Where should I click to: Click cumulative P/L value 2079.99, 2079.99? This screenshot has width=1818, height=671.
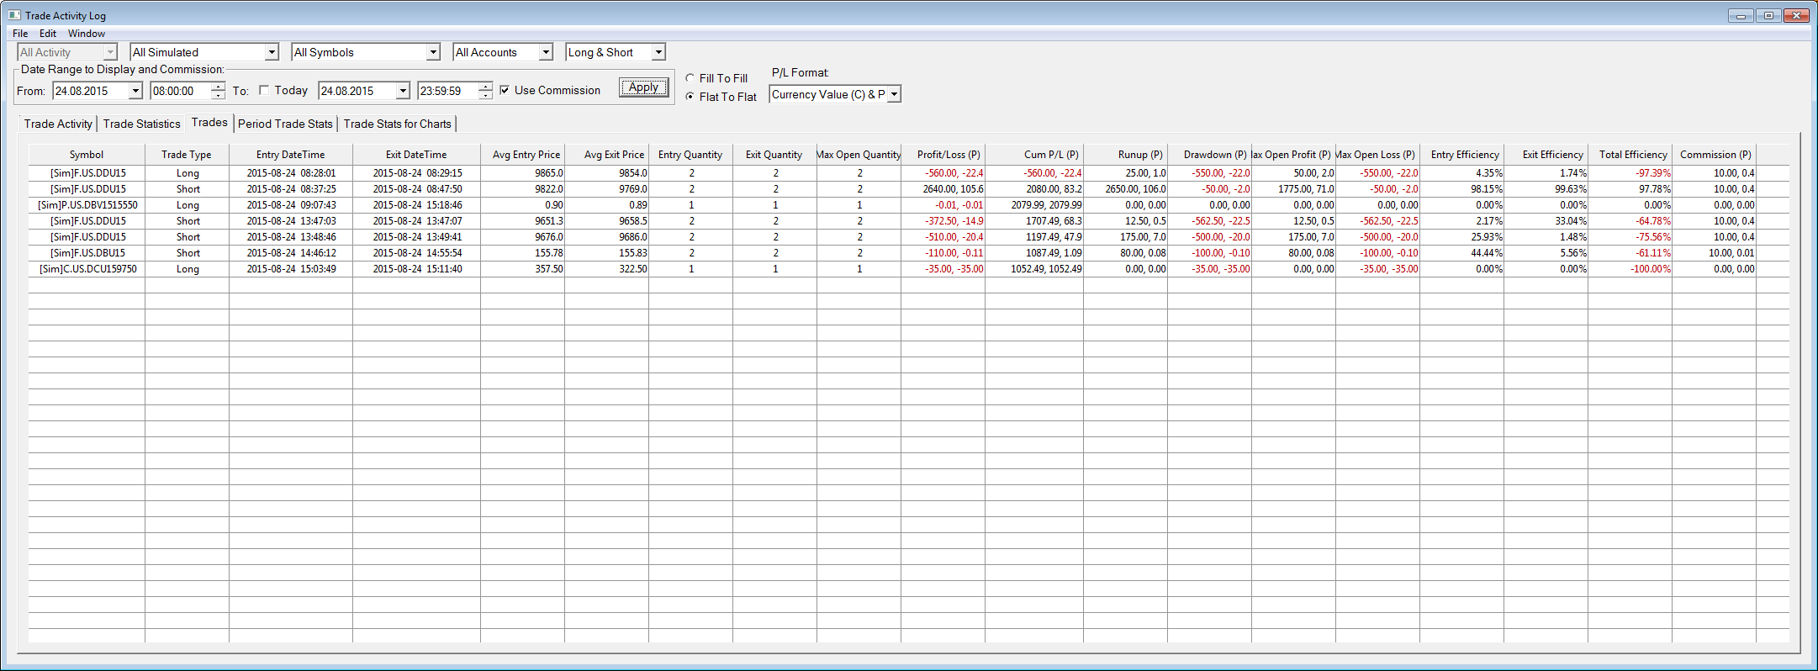pos(1035,205)
